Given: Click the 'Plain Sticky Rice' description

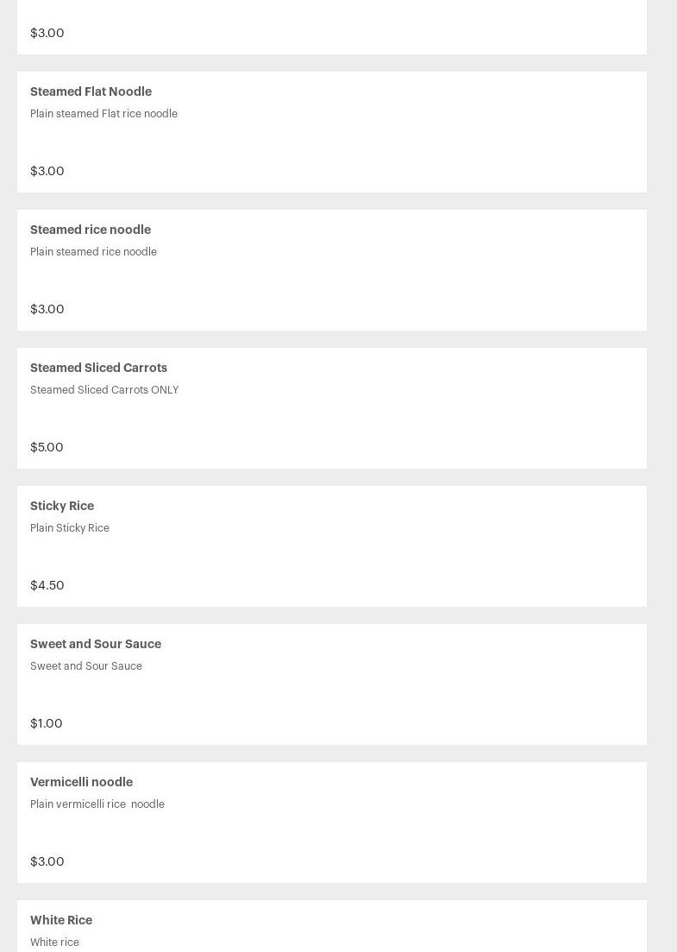Looking at the screenshot, I should [x=70, y=528].
